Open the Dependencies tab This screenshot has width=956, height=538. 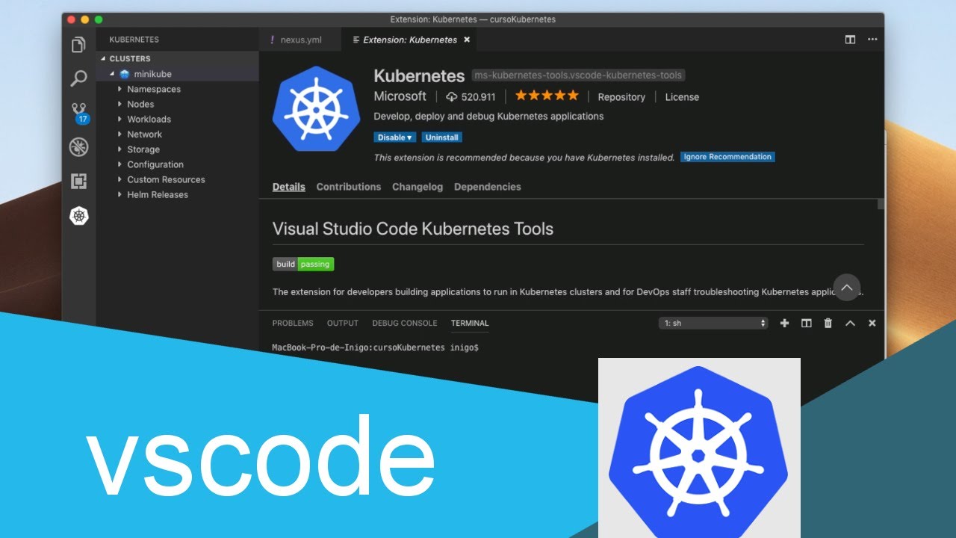[488, 187]
